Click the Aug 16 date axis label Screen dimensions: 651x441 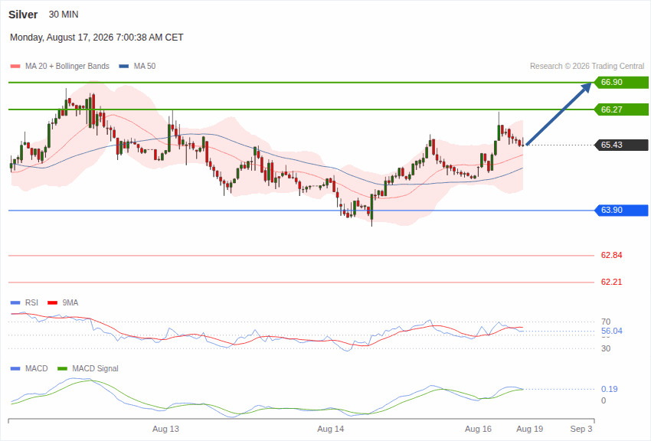[x=478, y=429]
